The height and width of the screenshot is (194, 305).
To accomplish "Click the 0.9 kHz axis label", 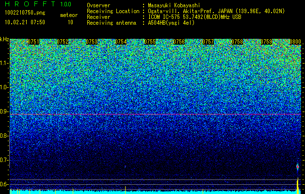I will [4, 112].
